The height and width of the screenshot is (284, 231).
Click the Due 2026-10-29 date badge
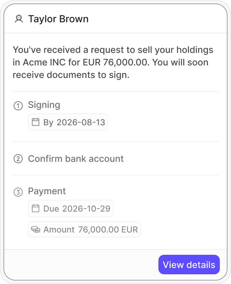[71, 208]
